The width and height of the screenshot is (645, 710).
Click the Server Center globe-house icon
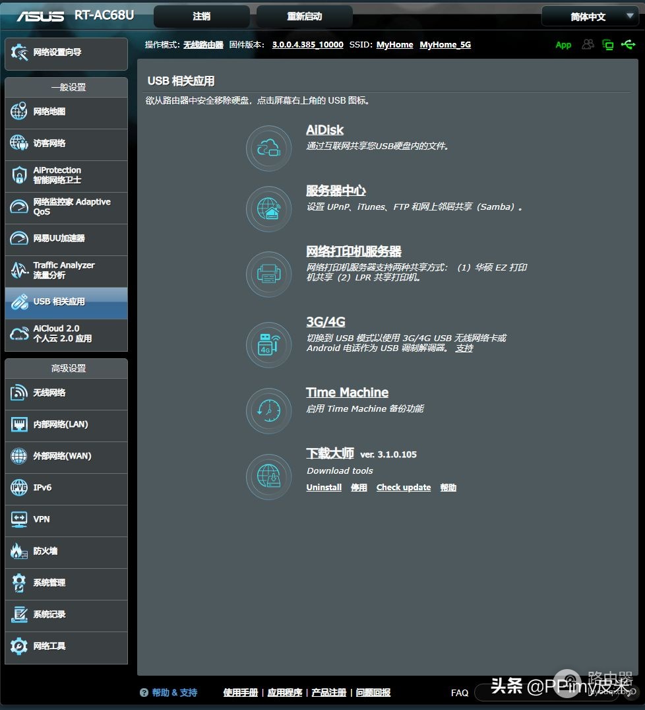coord(268,209)
